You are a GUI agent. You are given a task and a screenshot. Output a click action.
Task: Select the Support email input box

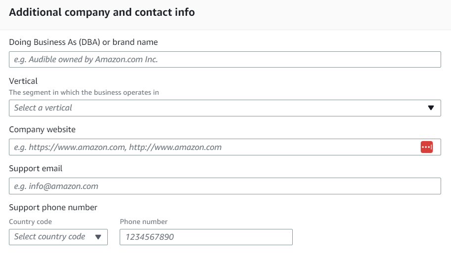(225, 186)
